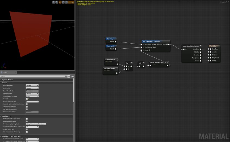Disable the Tangent Space Normal checkbox

click(27, 107)
